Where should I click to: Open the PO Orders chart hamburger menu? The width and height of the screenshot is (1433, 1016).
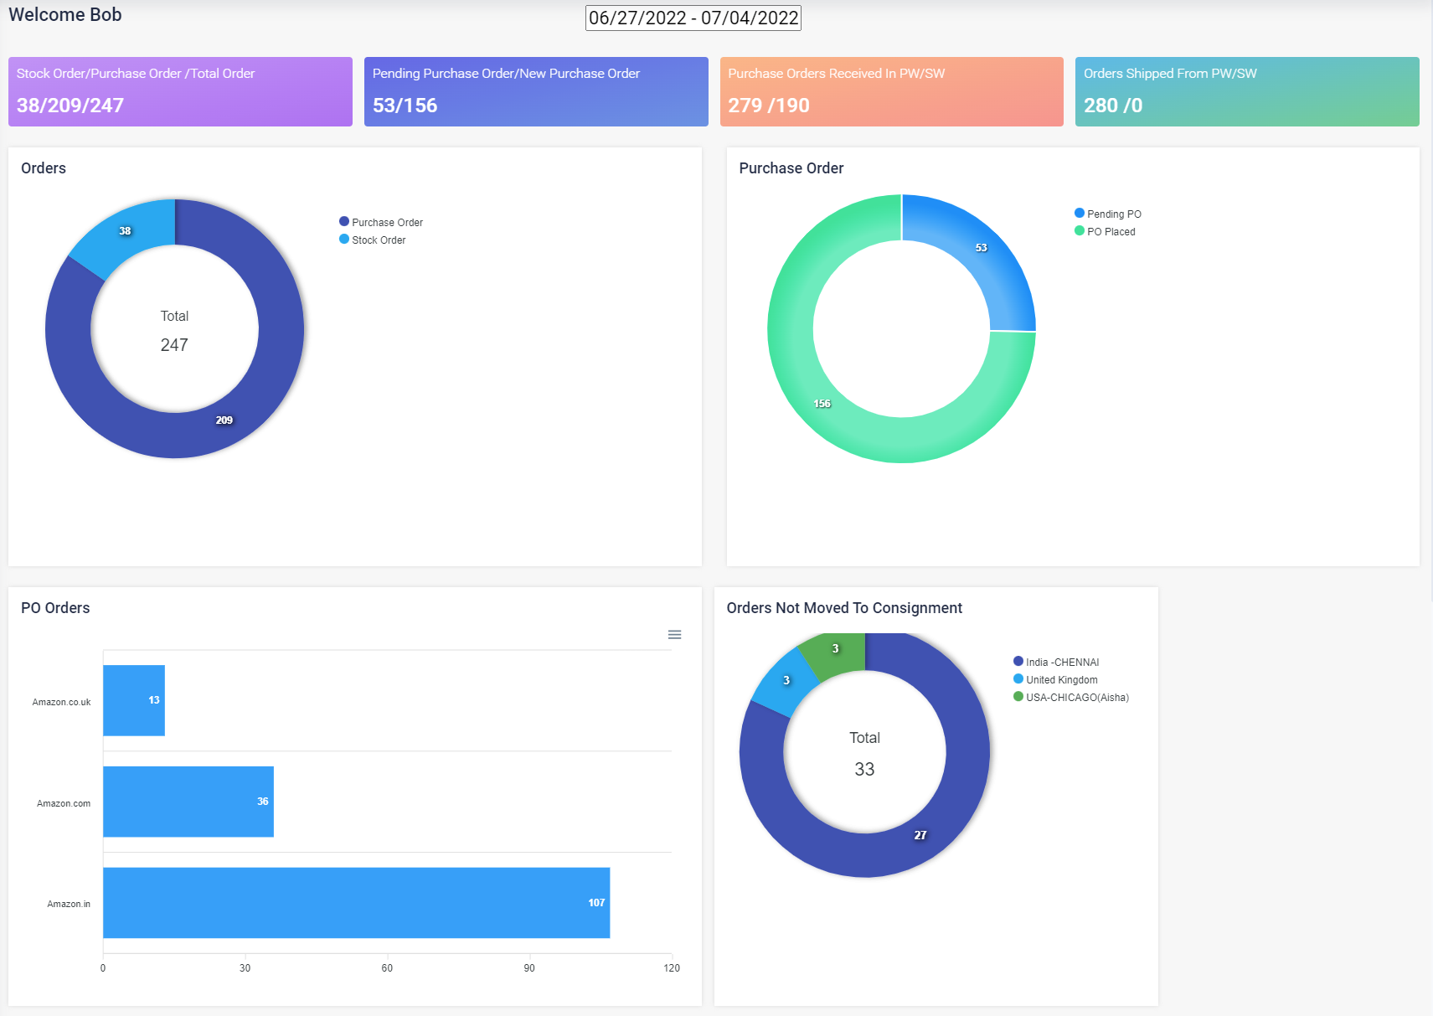pos(674,635)
